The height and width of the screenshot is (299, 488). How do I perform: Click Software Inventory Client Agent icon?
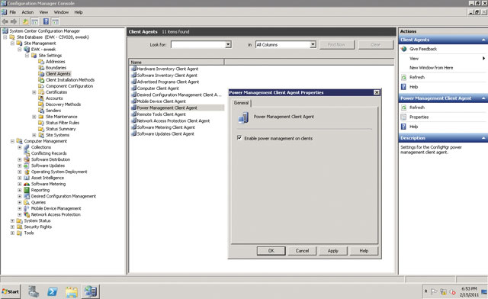134,75
